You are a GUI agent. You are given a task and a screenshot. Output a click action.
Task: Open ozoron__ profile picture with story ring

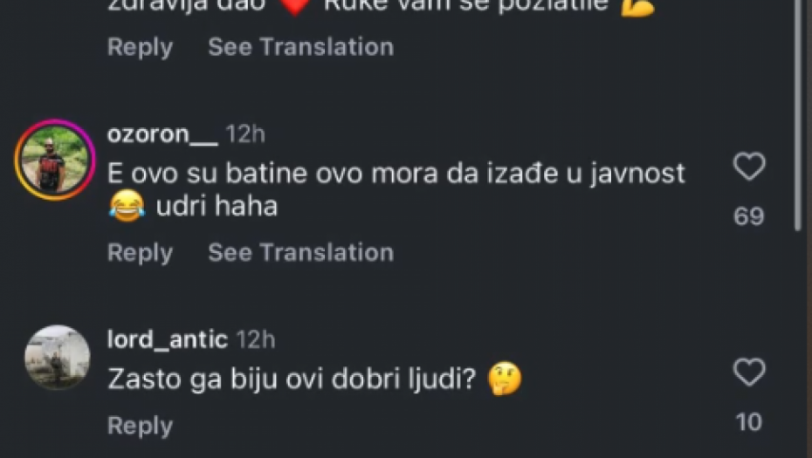55,160
